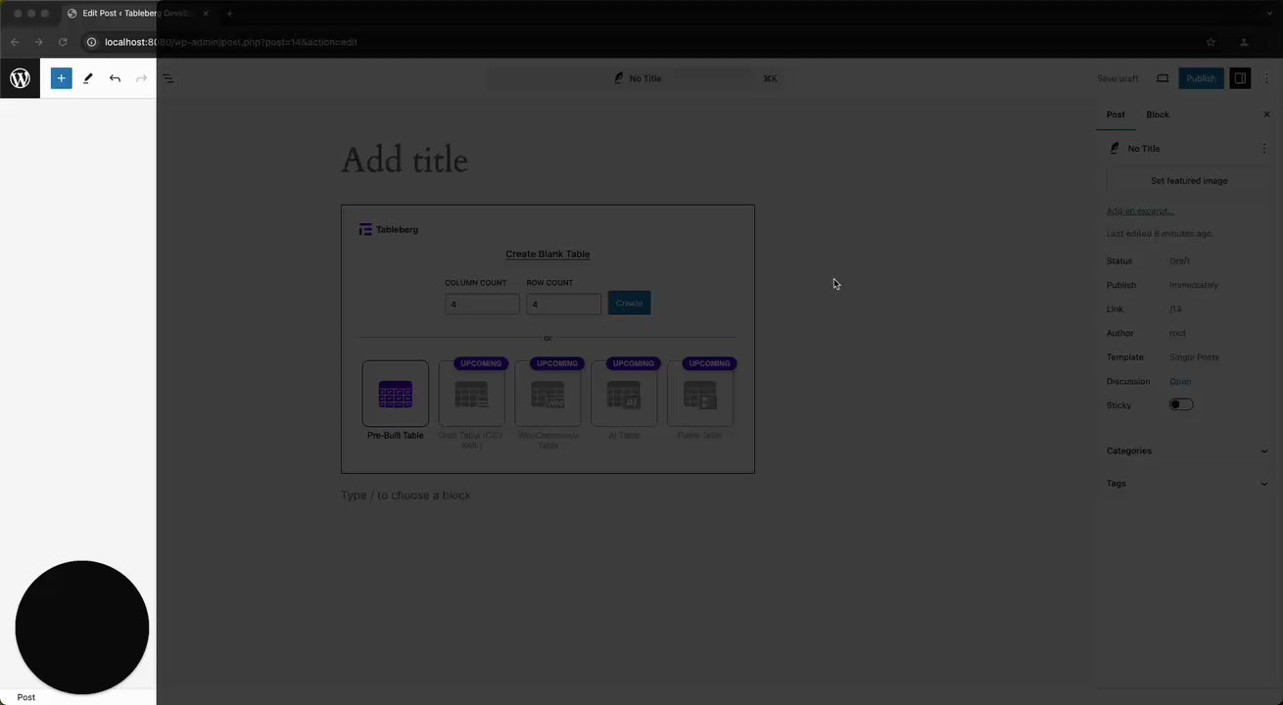This screenshot has width=1283, height=705.
Task: Switch to the Block sidebar tab
Action: [1158, 115]
